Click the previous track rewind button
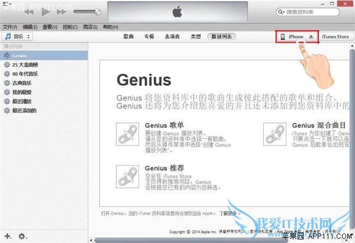 click(29, 12)
